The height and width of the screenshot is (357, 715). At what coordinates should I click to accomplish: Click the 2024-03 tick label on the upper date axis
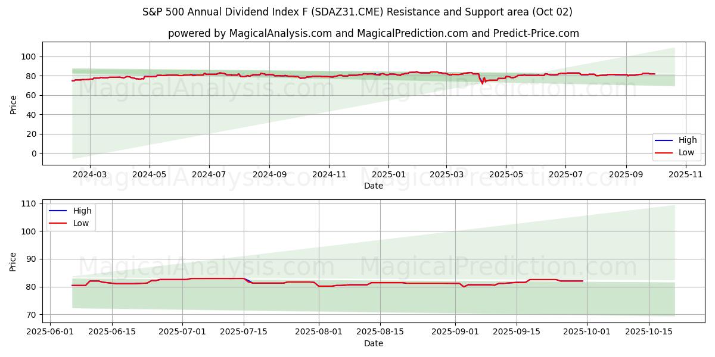(x=90, y=174)
